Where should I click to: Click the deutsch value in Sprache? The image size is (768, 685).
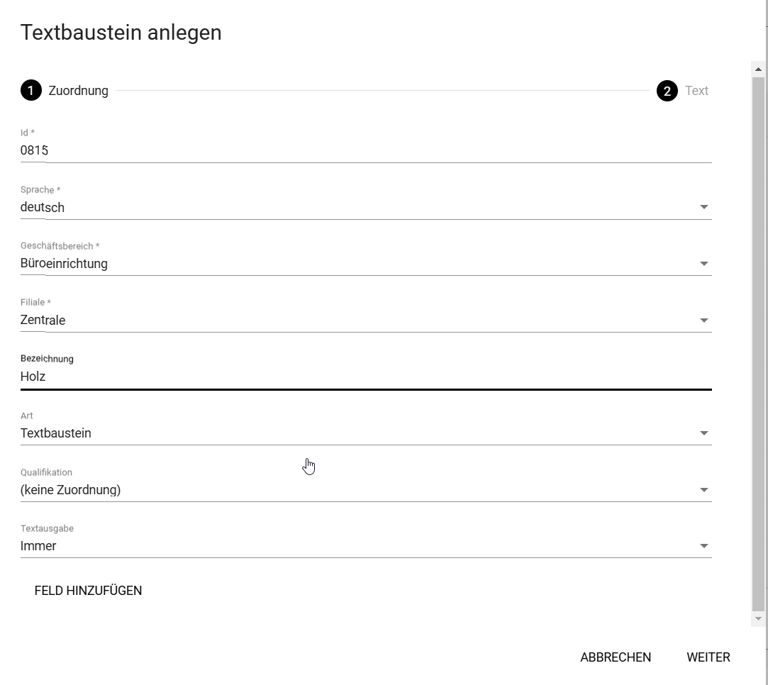[42, 207]
